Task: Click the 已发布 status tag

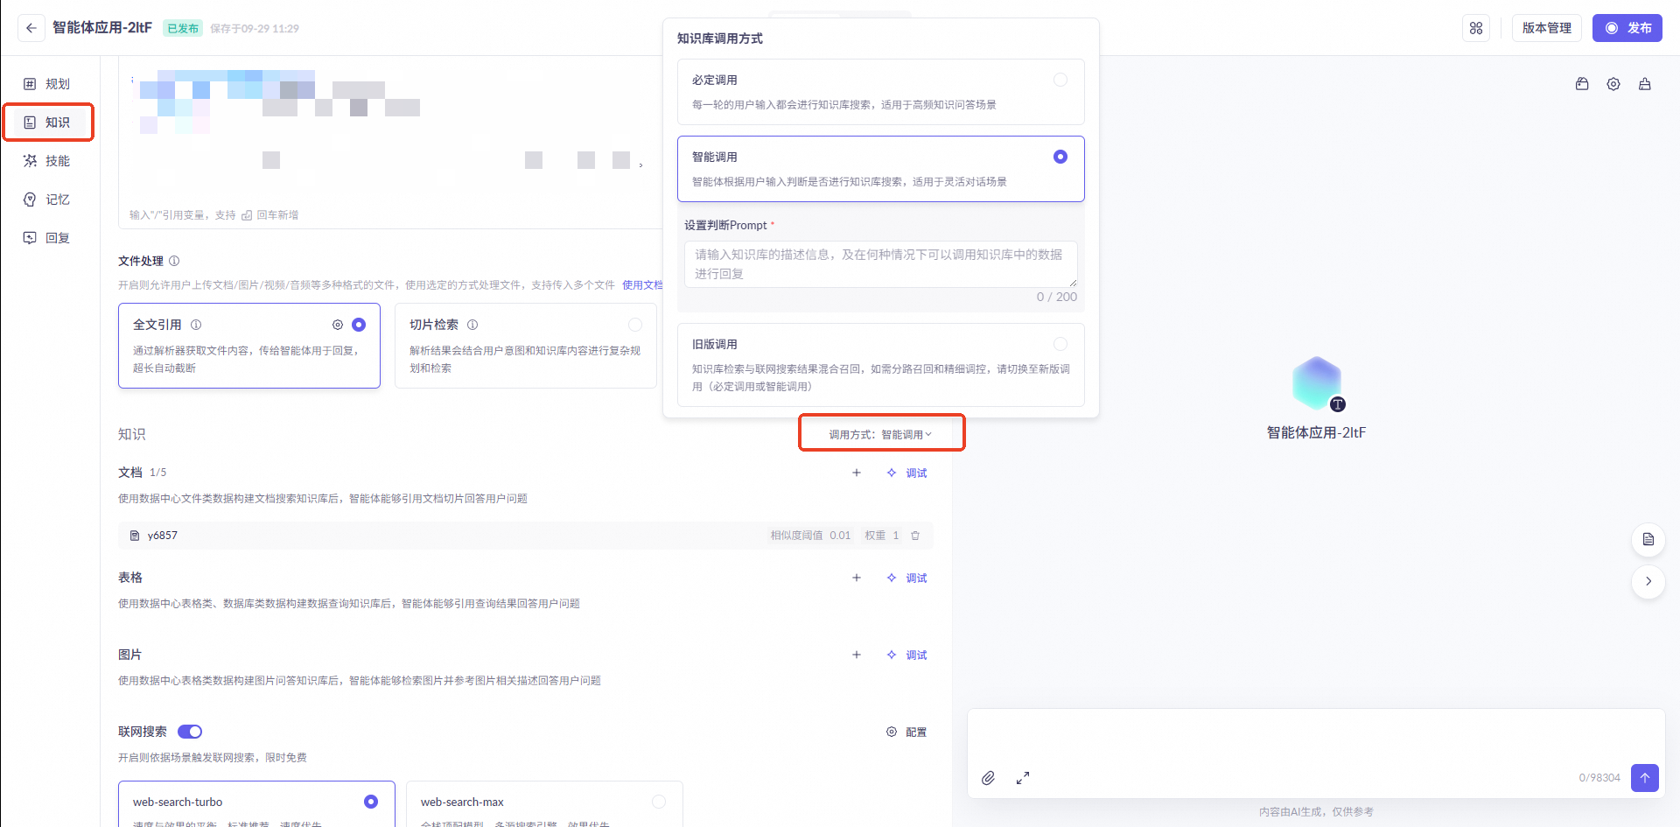Action: click(183, 28)
